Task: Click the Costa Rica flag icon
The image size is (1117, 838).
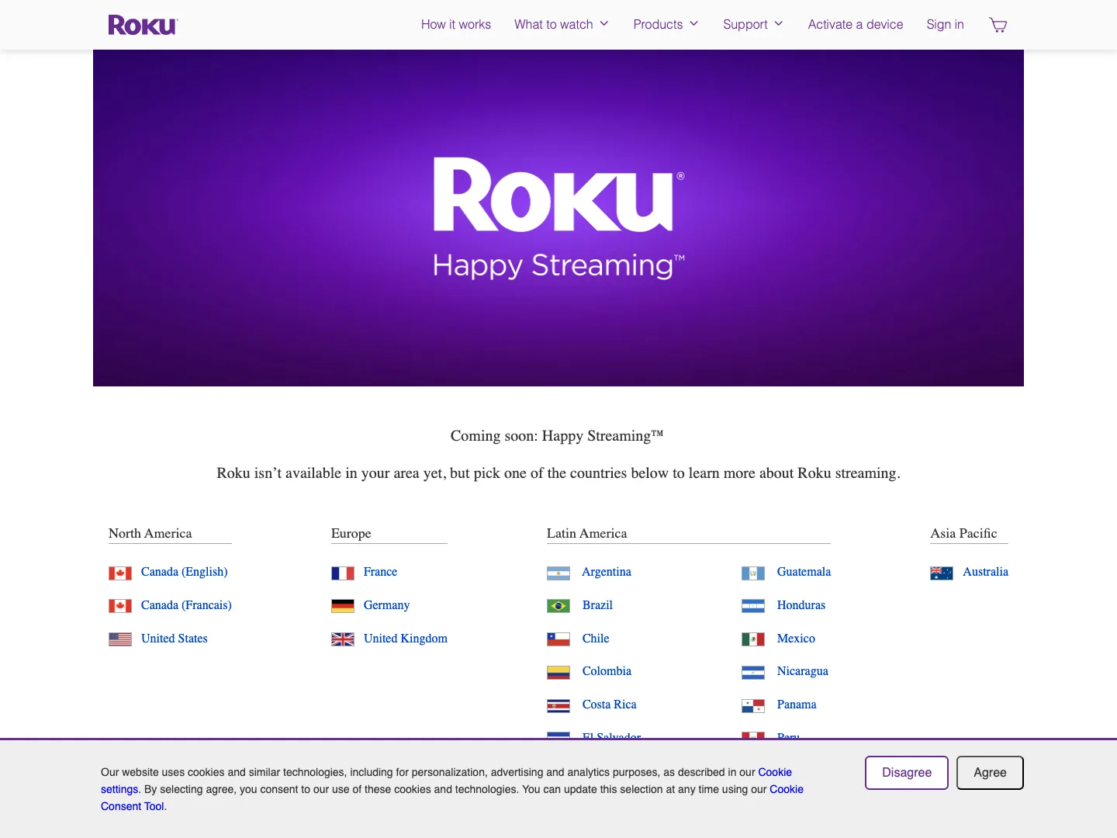Action: pyautogui.click(x=558, y=705)
